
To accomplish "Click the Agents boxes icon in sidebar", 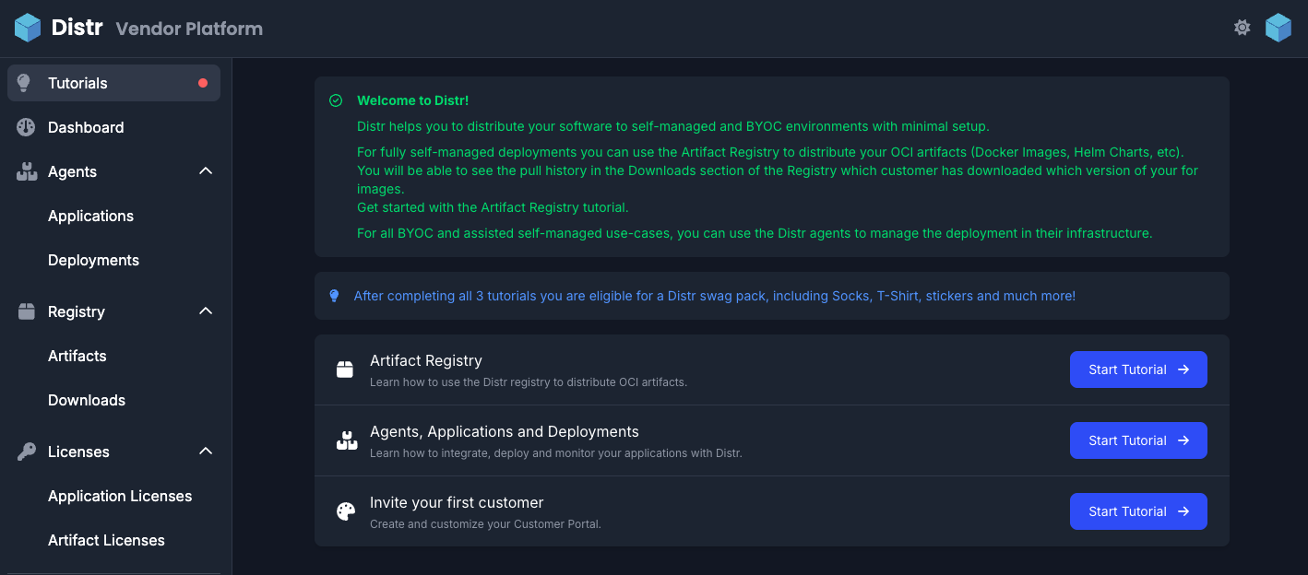I will point(27,171).
